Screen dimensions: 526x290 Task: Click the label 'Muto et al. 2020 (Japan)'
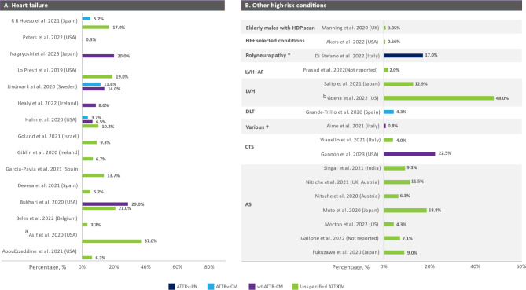[x=351, y=210]
